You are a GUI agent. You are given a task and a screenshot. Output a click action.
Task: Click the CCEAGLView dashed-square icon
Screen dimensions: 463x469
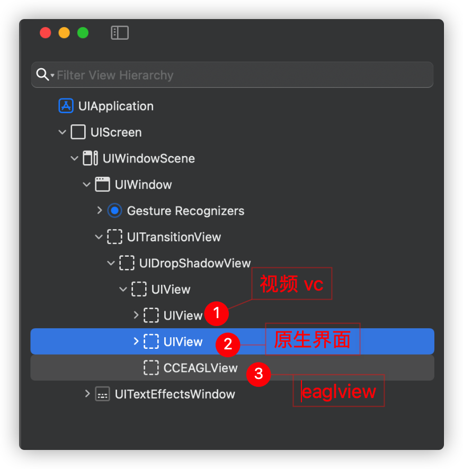tap(151, 368)
